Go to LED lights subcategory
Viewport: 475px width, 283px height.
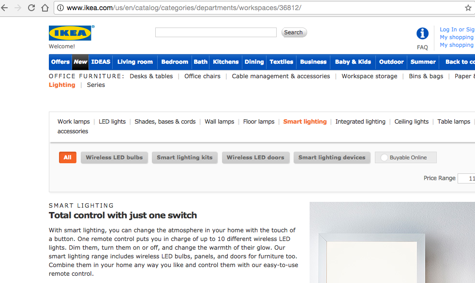pos(112,122)
